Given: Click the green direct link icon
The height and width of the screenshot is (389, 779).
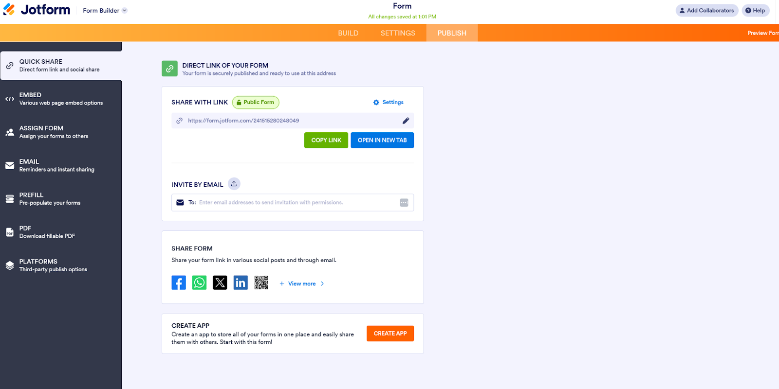Looking at the screenshot, I should (169, 69).
